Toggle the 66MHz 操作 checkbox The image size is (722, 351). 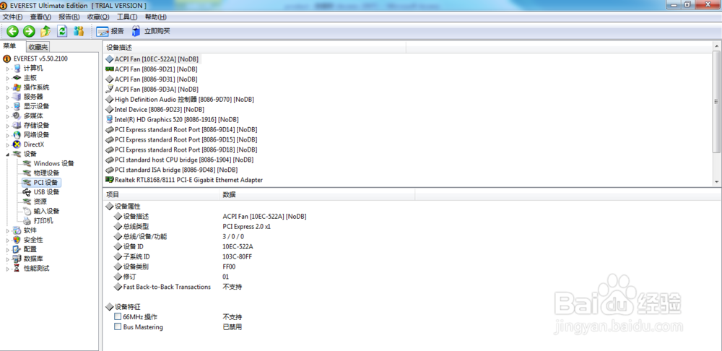(x=118, y=317)
